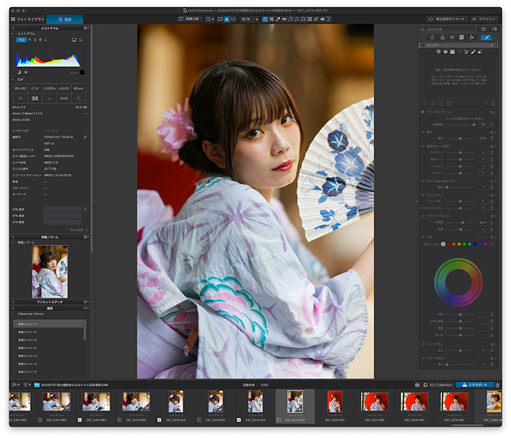Choose the horizon level tool

(284, 19)
